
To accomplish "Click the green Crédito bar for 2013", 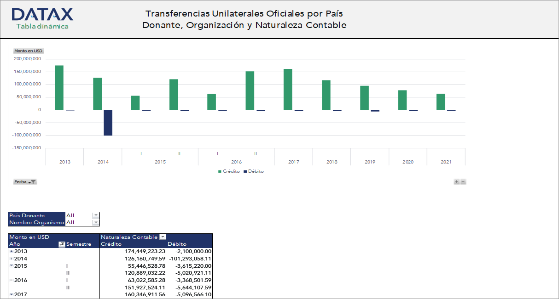I will point(59,87).
